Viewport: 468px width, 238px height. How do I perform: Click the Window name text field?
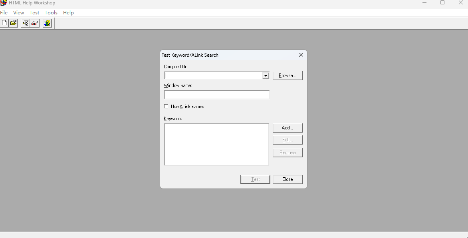(x=217, y=95)
